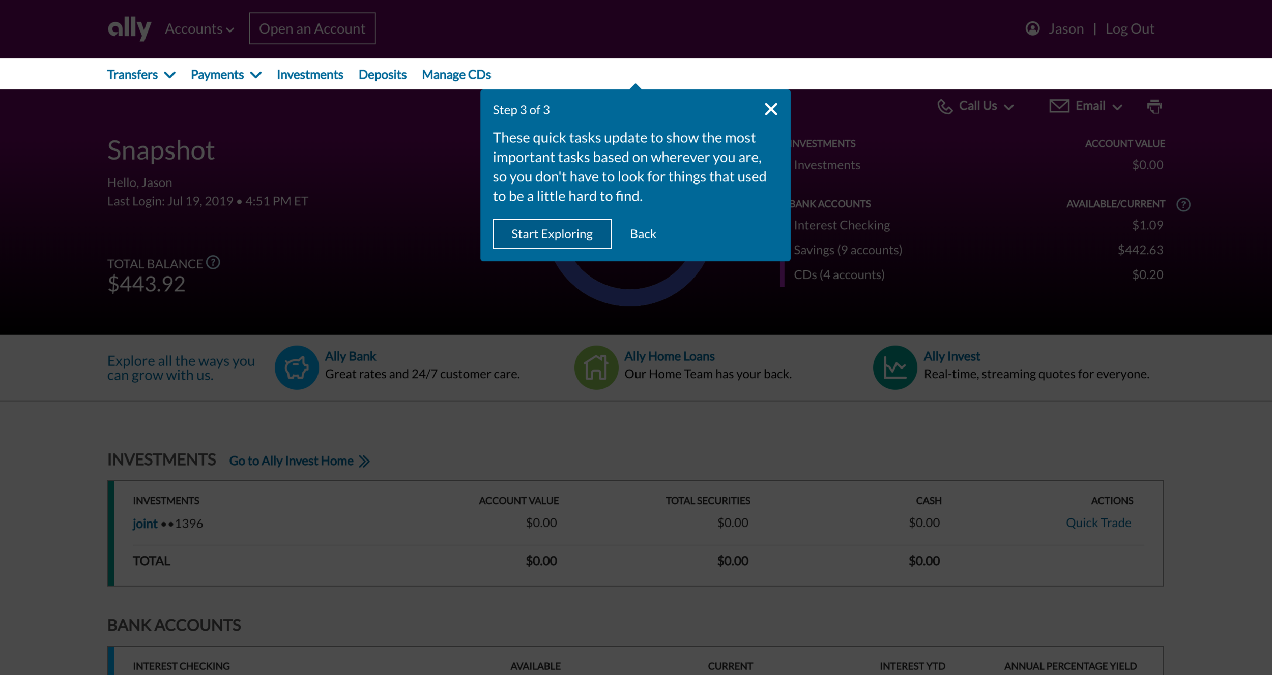Go to the Deposits menu item

(382, 75)
